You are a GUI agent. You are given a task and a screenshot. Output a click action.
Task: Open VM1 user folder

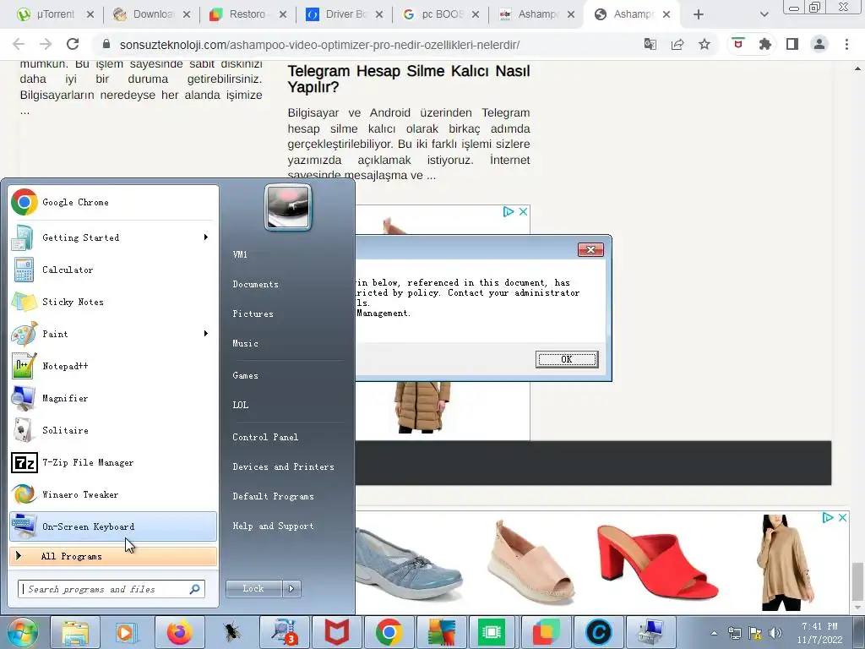[240, 254]
